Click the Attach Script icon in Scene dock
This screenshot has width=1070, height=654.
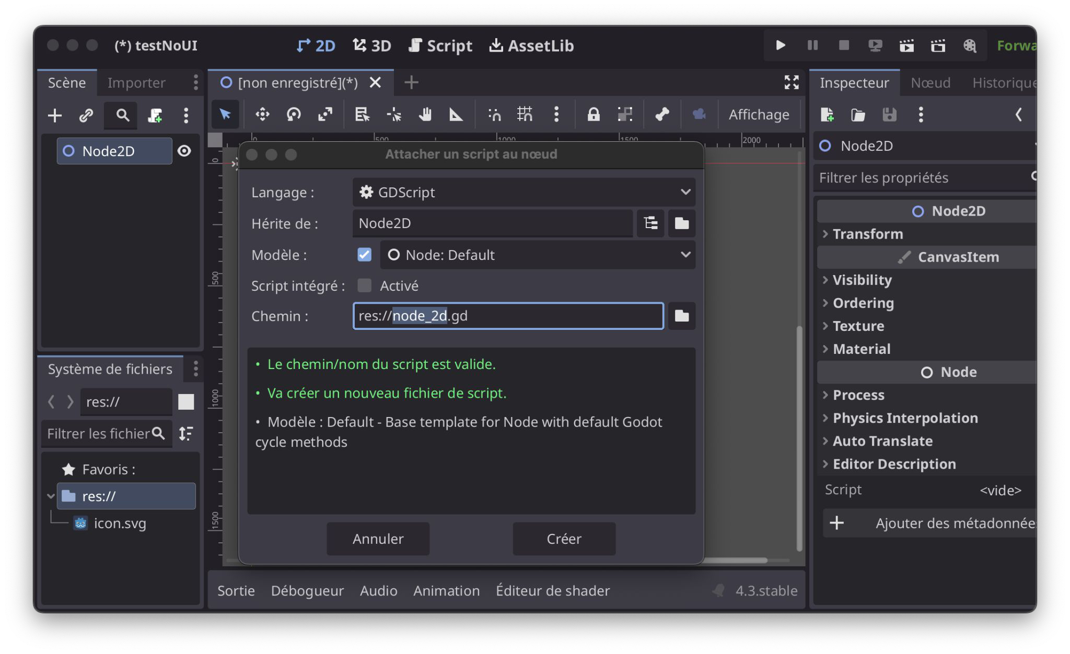155,115
